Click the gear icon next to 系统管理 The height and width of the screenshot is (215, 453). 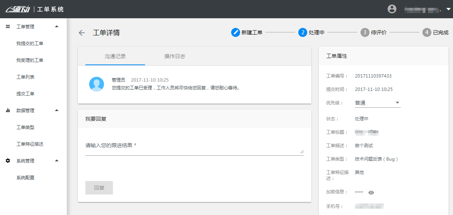(8, 161)
